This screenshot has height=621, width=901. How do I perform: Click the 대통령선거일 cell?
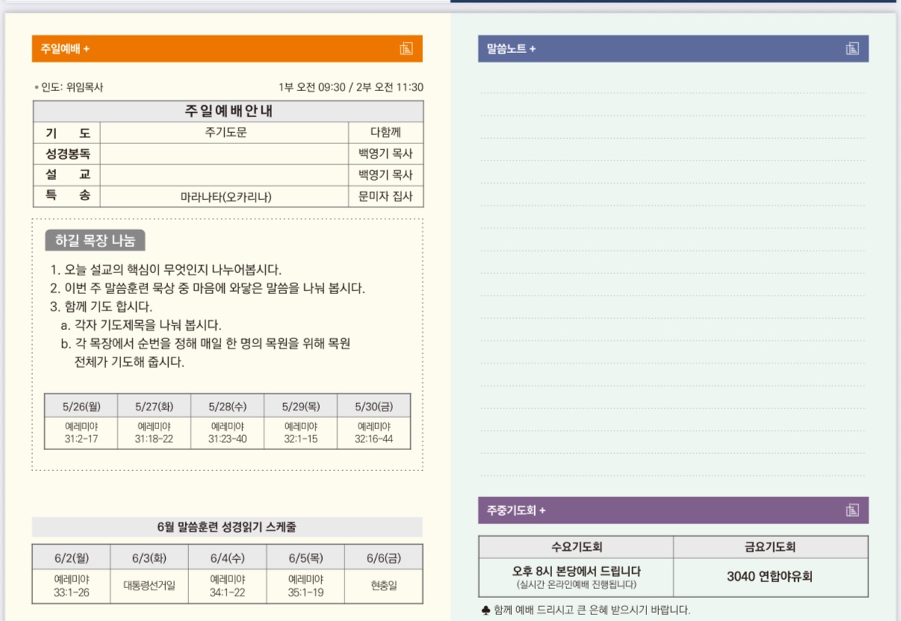coord(149,586)
